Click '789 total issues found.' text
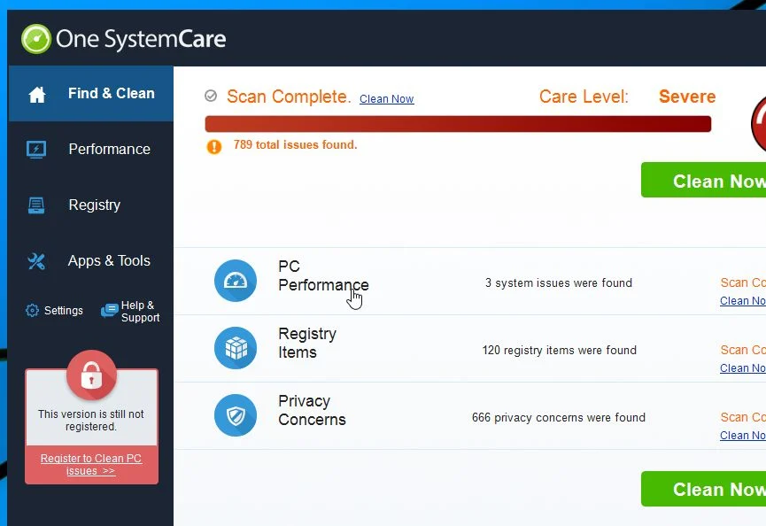766x526 pixels. (295, 145)
